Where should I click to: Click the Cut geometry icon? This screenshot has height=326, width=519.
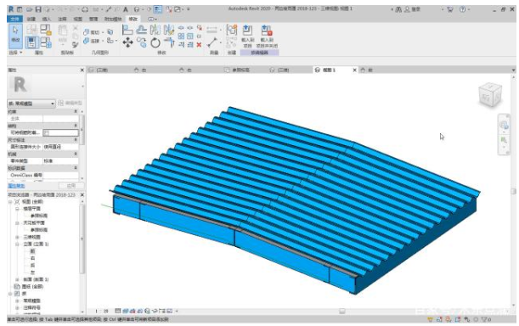87,32
